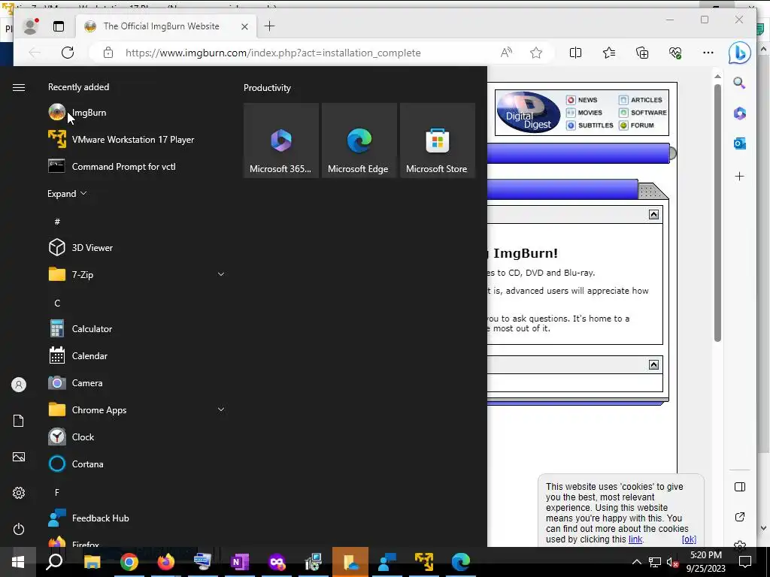770x577 pixels.
Task: Open Browser essentials heart icon
Action: click(675, 53)
